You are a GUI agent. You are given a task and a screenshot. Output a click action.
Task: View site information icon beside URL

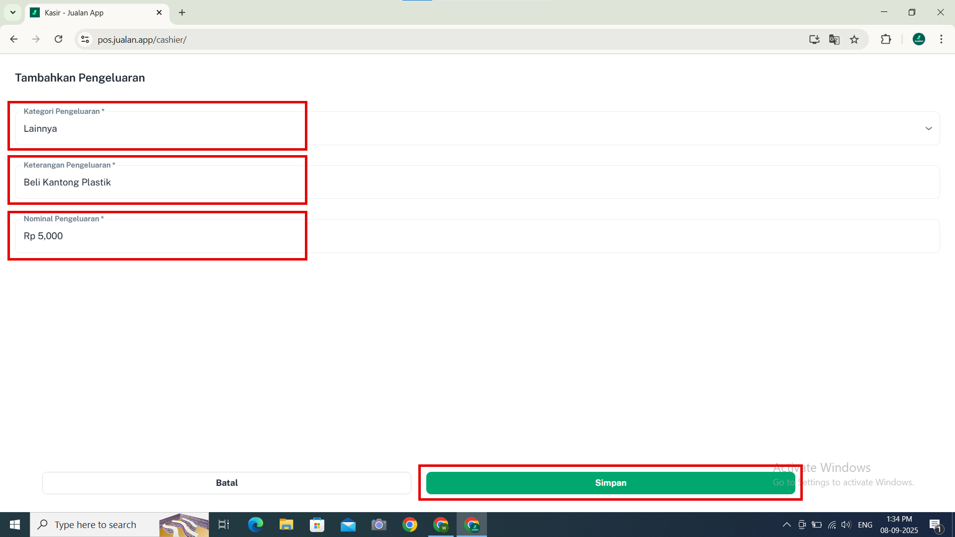(x=85, y=39)
